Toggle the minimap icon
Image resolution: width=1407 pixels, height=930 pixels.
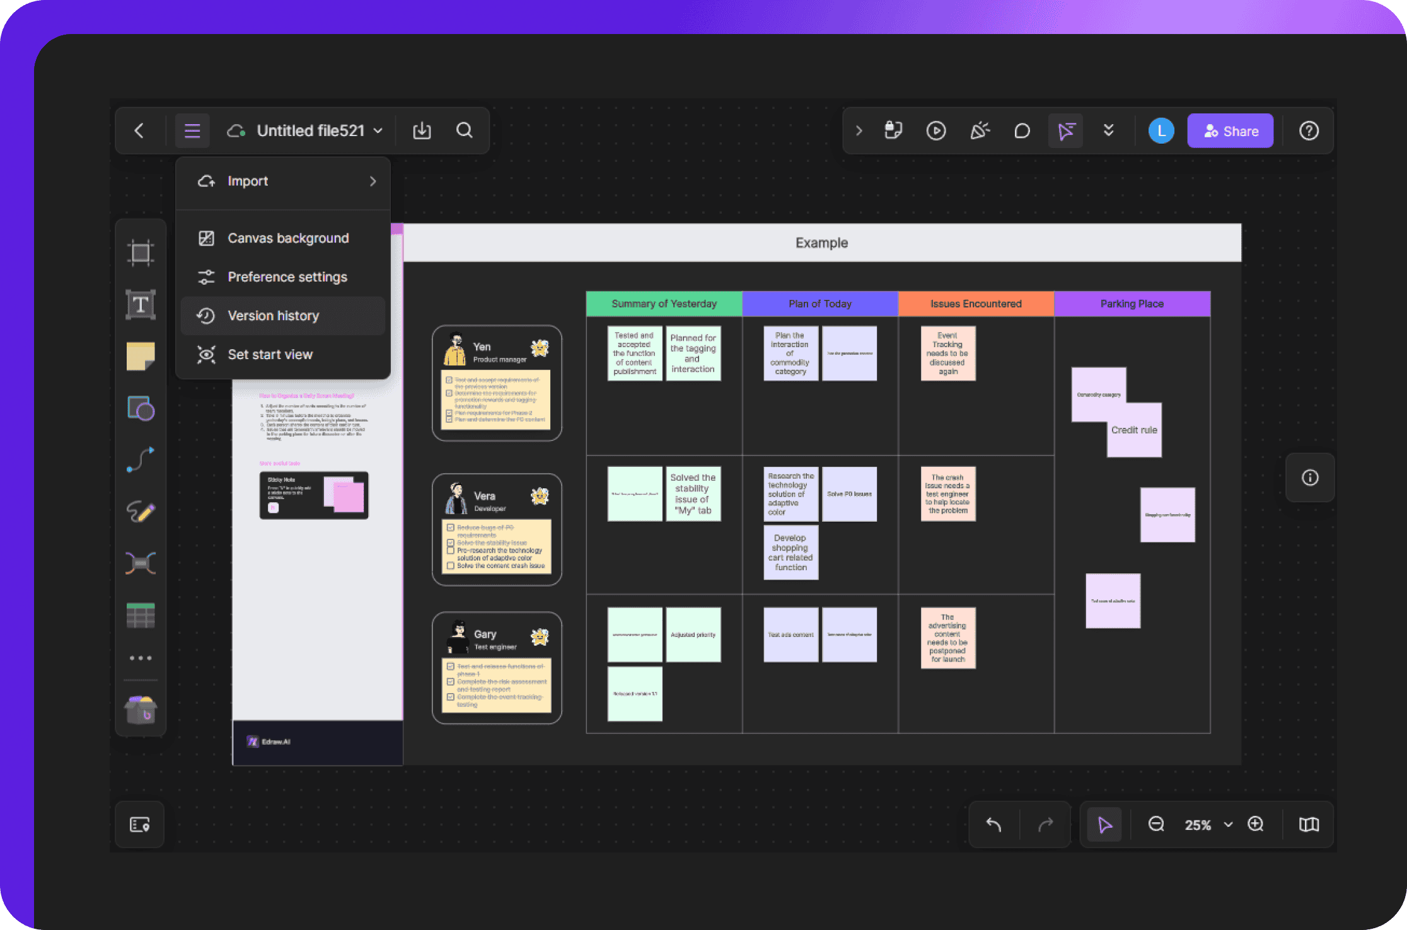(x=1309, y=825)
